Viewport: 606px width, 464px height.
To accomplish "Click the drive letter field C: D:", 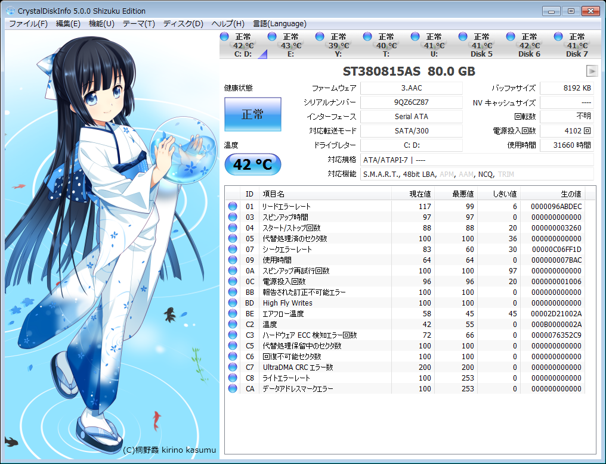I will point(411,145).
